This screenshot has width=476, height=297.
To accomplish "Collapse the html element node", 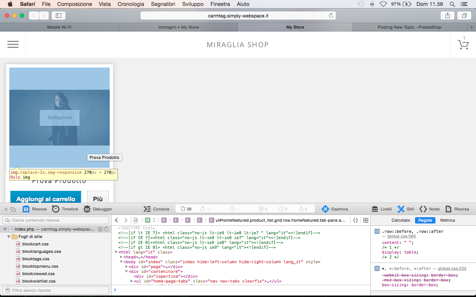I will 116,252.
